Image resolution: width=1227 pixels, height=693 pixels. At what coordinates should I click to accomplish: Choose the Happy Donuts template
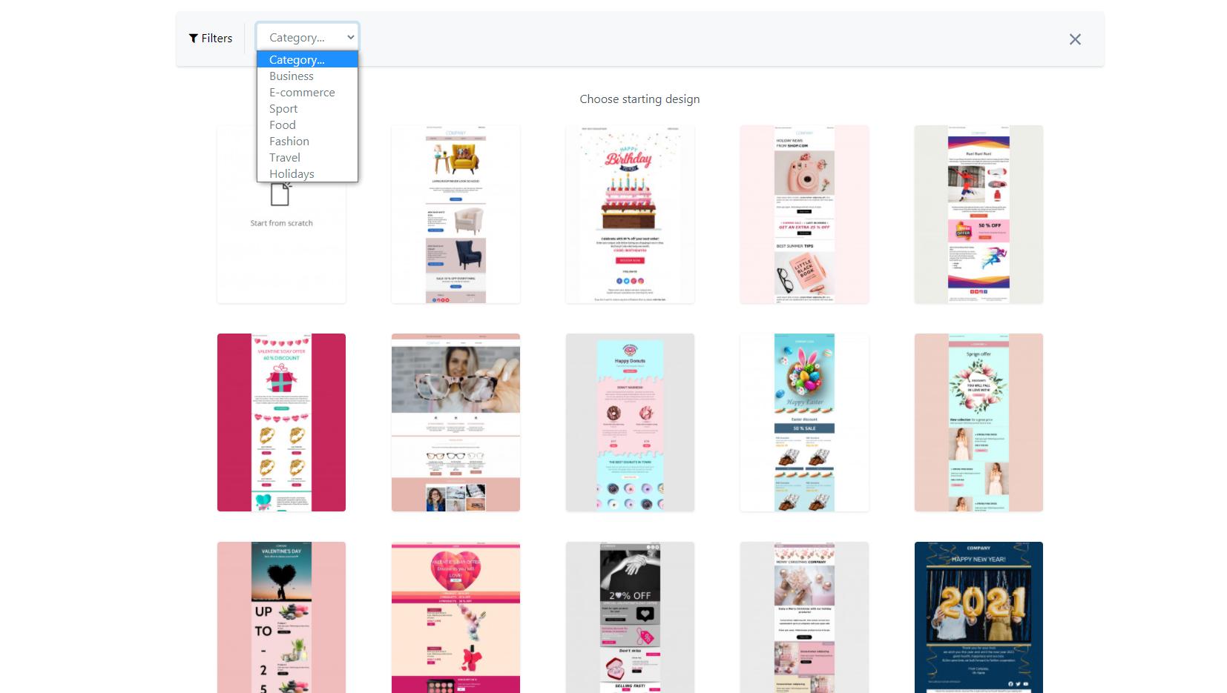pyautogui.click(x=630, y=422)
